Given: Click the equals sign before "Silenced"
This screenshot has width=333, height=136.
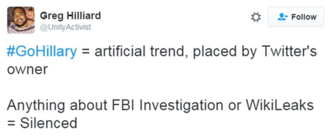Looking at the screenshot, I should (x=11, y=122).
